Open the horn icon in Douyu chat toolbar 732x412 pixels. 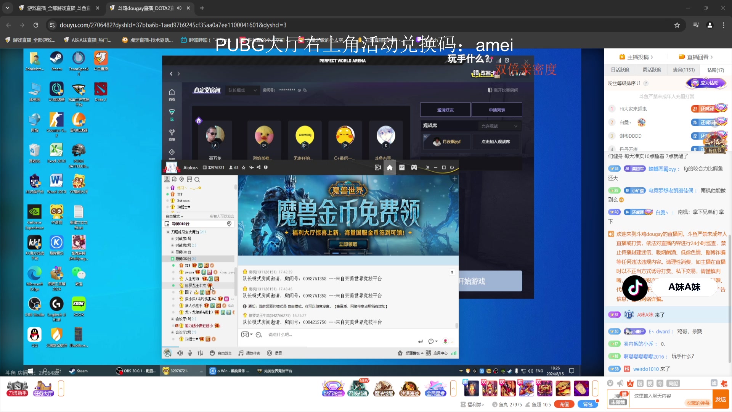coord(620,383)
